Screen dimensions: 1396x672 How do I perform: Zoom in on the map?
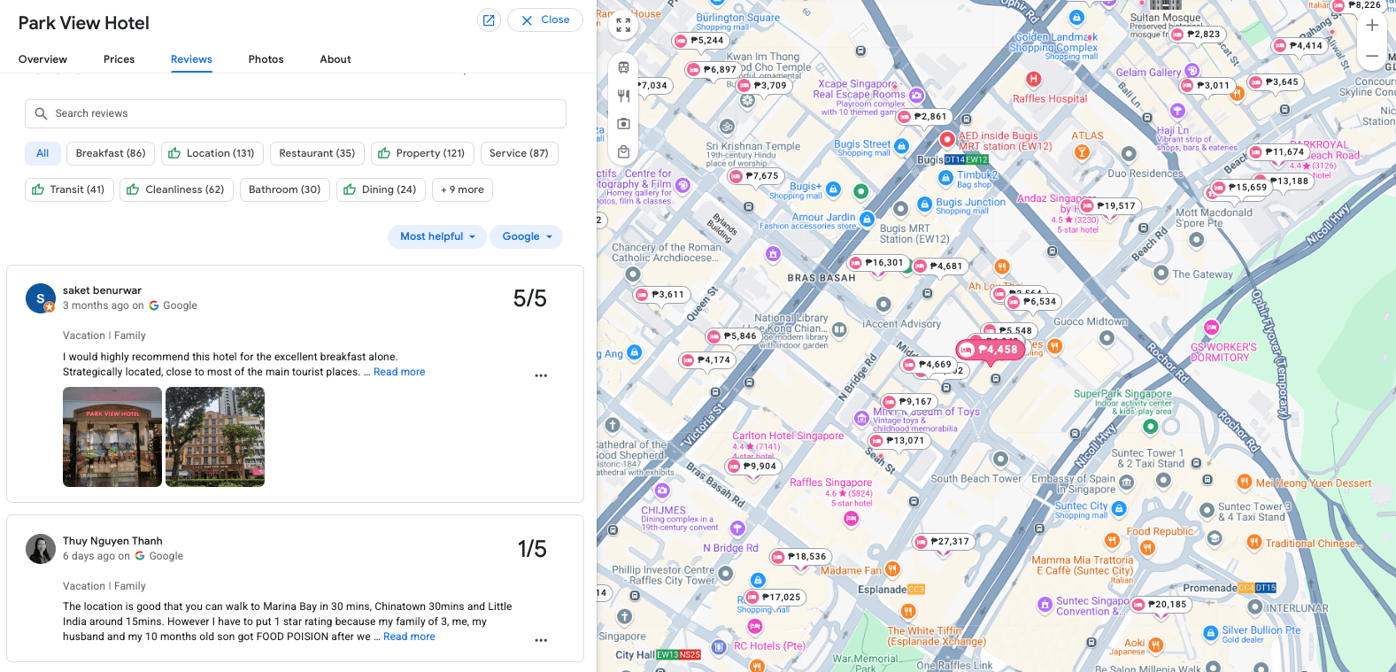coord(1372,26)
